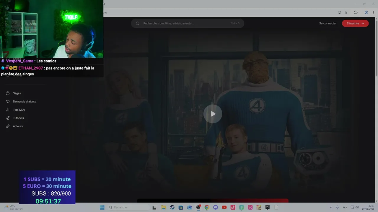Open a new browser tab

point(104,4)
